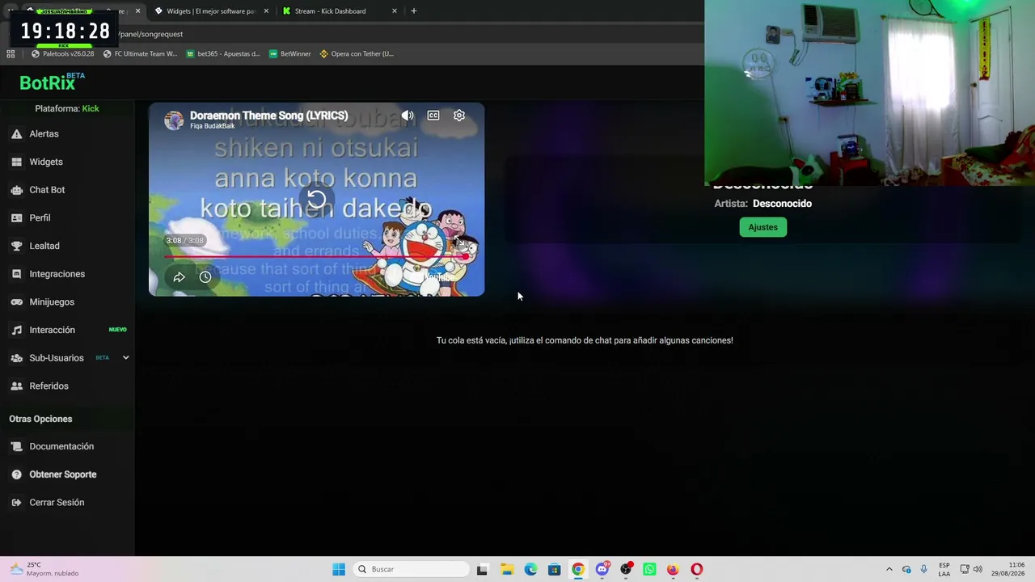
Task: Click the Perfil card icon
Action: 16,217
